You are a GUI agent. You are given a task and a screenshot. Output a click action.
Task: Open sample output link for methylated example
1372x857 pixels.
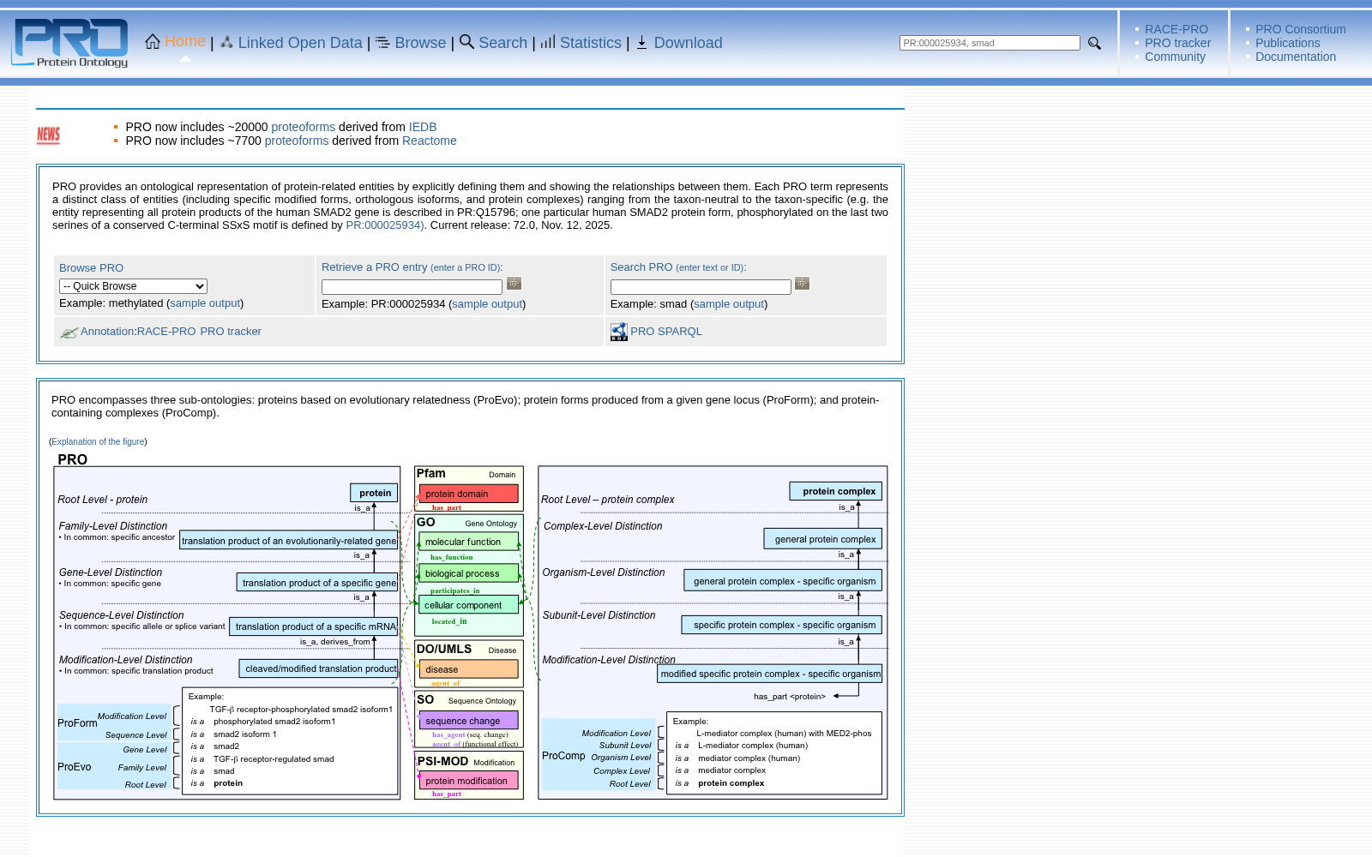(205, 303)
